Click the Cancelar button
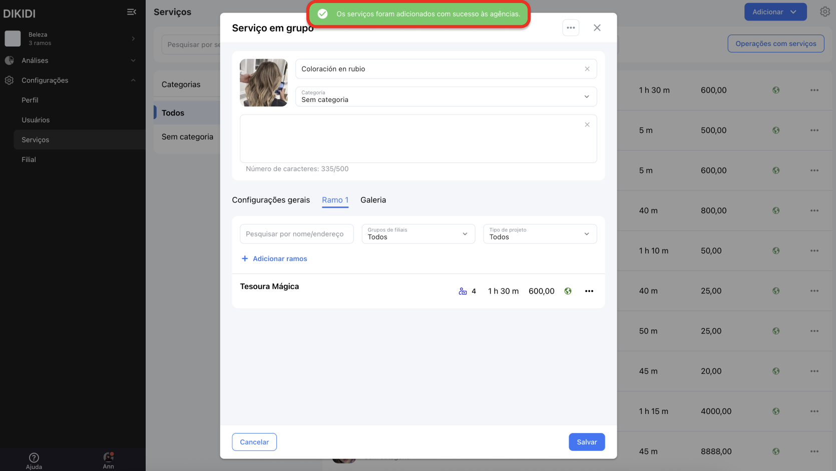This screenshot has width=836, height=471. pyautogui.click(x=254, y=442)
